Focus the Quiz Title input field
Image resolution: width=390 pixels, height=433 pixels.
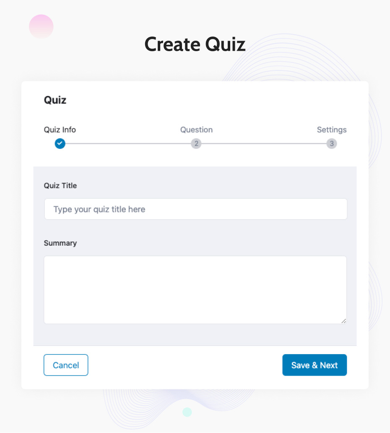coord(195,209)
